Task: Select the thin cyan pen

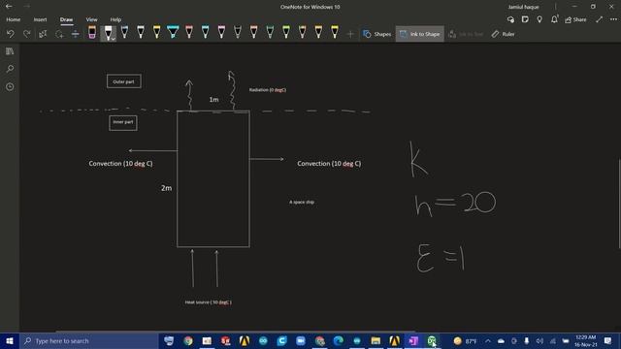Action: coord(205,32)
